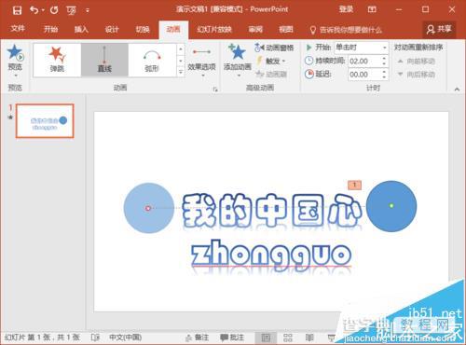This screenshot has width=466, height=345.
Task: Switch to the 设计 tab
Action: pyautogui.click(x=112, y=30)
